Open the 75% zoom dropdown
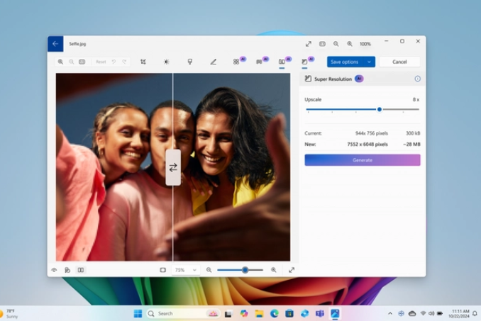The width and height of the screenshot is (481, 321). pos(185,270)
